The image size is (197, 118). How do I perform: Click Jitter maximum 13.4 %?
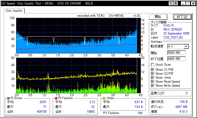139,107
